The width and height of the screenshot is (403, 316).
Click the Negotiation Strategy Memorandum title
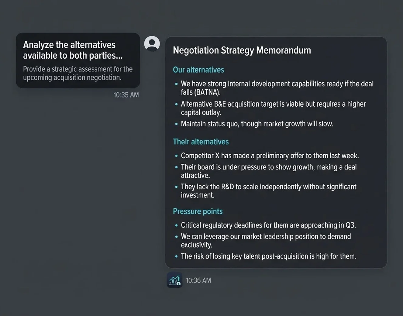(x=242, y=50)
